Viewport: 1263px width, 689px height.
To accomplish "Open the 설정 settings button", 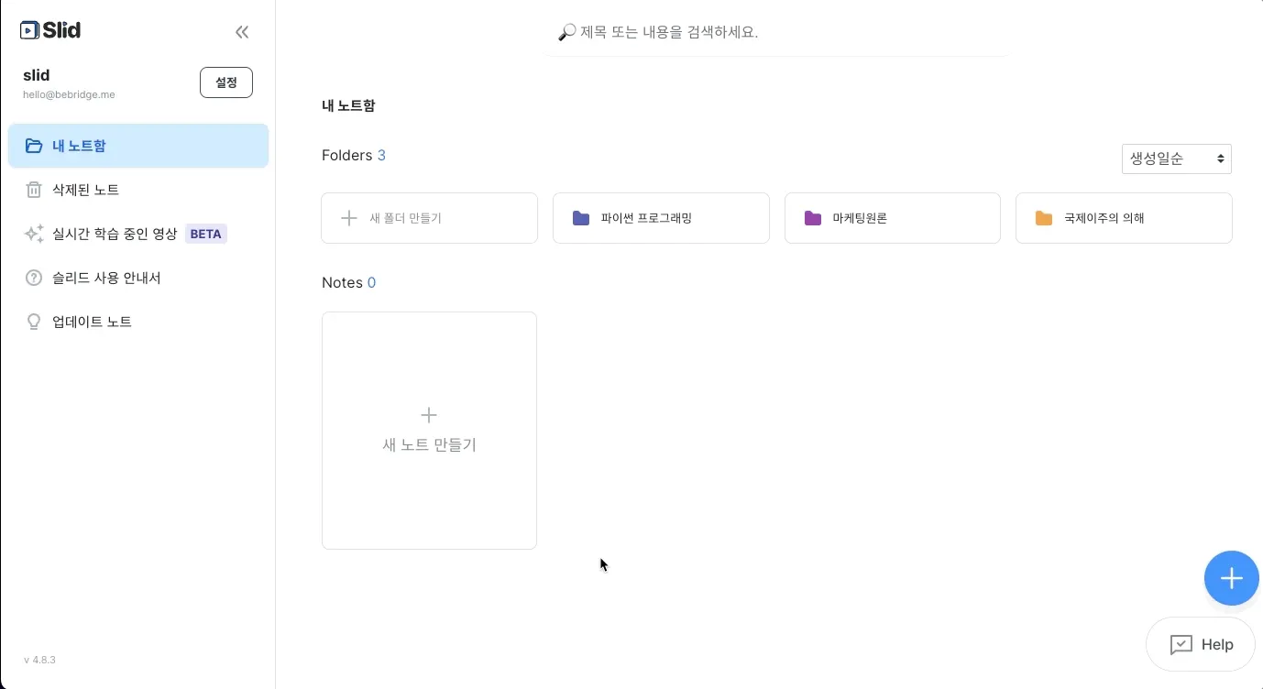I will [226, 82].
